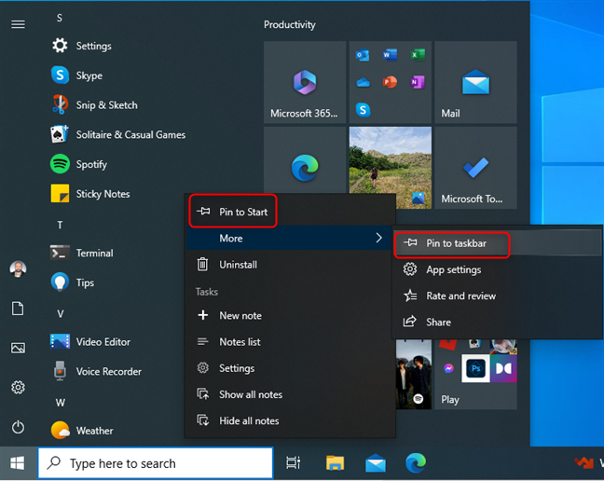The width and height of the screenshot is (604, 481).
Task: Launch Microsoft Edge from the taskbar
Action: [x=416, y=463]
